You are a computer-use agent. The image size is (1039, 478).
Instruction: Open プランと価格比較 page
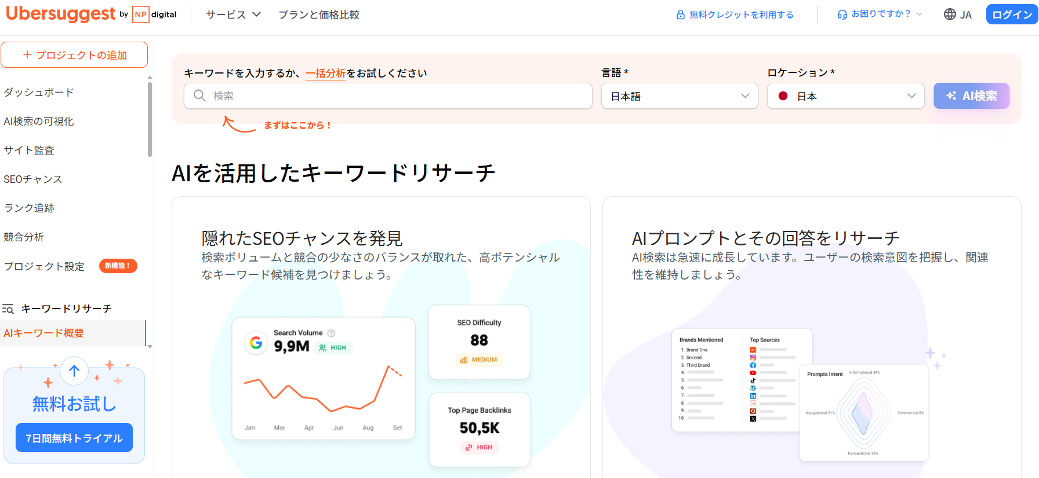pos(319,14)
